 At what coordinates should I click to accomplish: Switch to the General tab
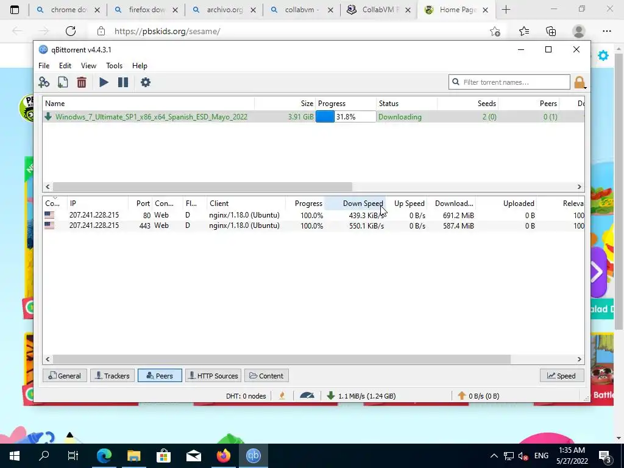point(65,375)
